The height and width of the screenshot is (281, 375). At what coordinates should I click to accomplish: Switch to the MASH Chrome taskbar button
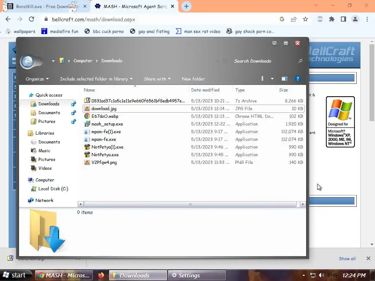pos(64,275)
